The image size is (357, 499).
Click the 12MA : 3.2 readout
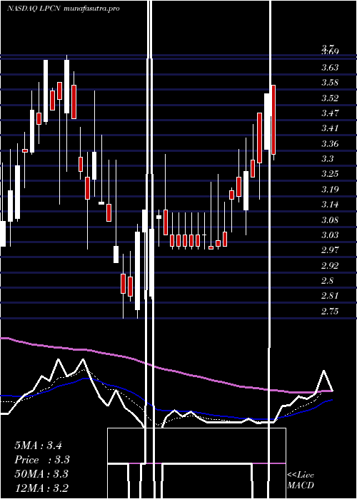pyautogui.click(x=41, y=488)
